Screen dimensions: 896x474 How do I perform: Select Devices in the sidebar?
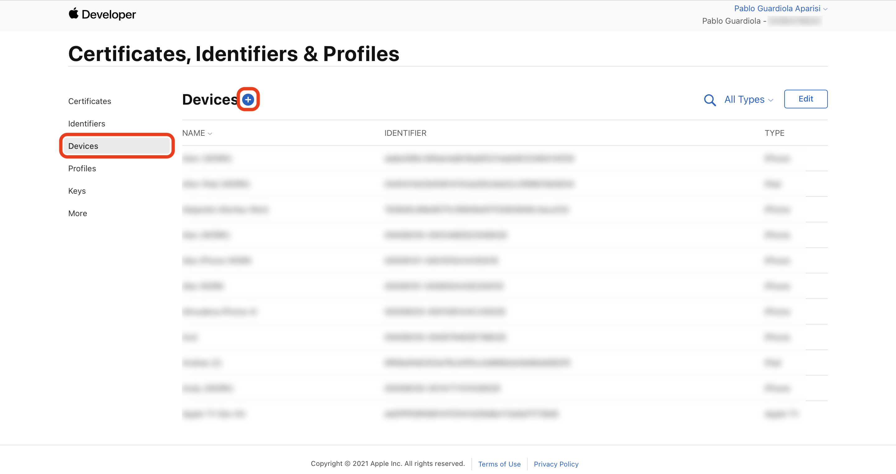(83, 146)
